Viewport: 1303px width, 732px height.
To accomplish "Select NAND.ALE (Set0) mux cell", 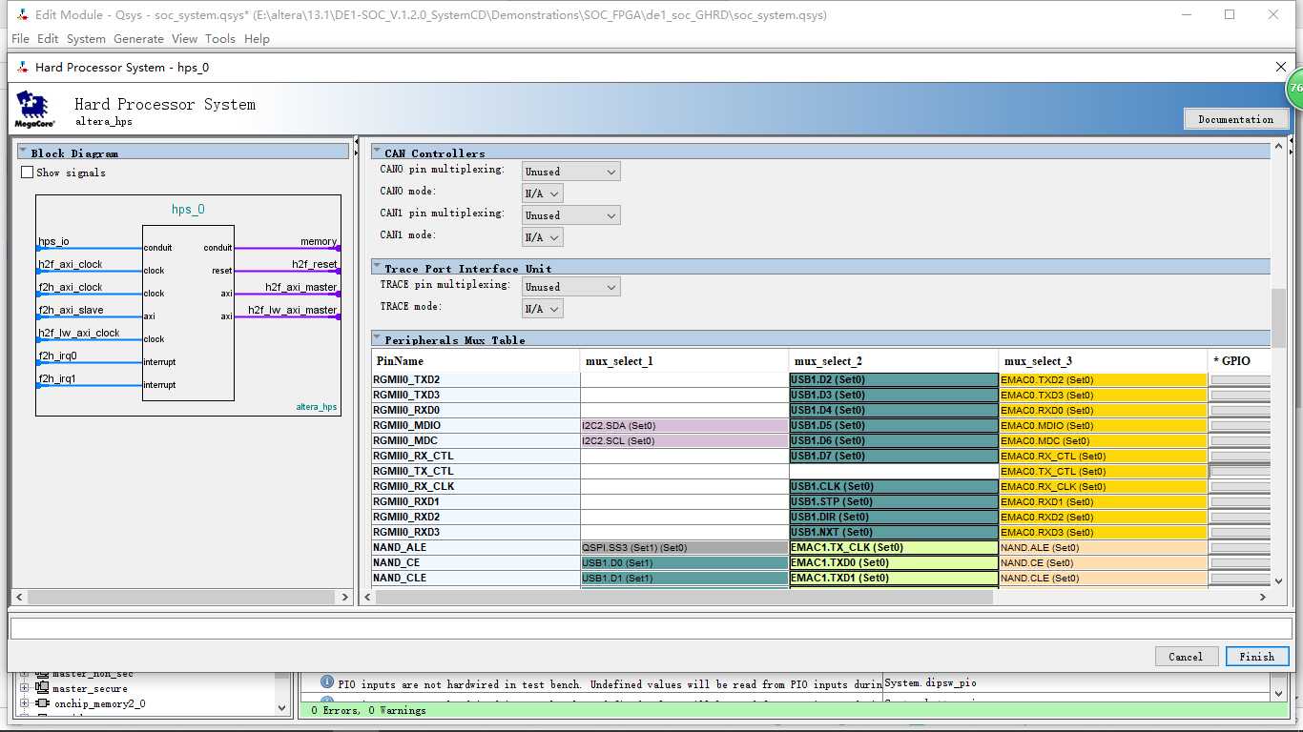I will point(1104,547).
